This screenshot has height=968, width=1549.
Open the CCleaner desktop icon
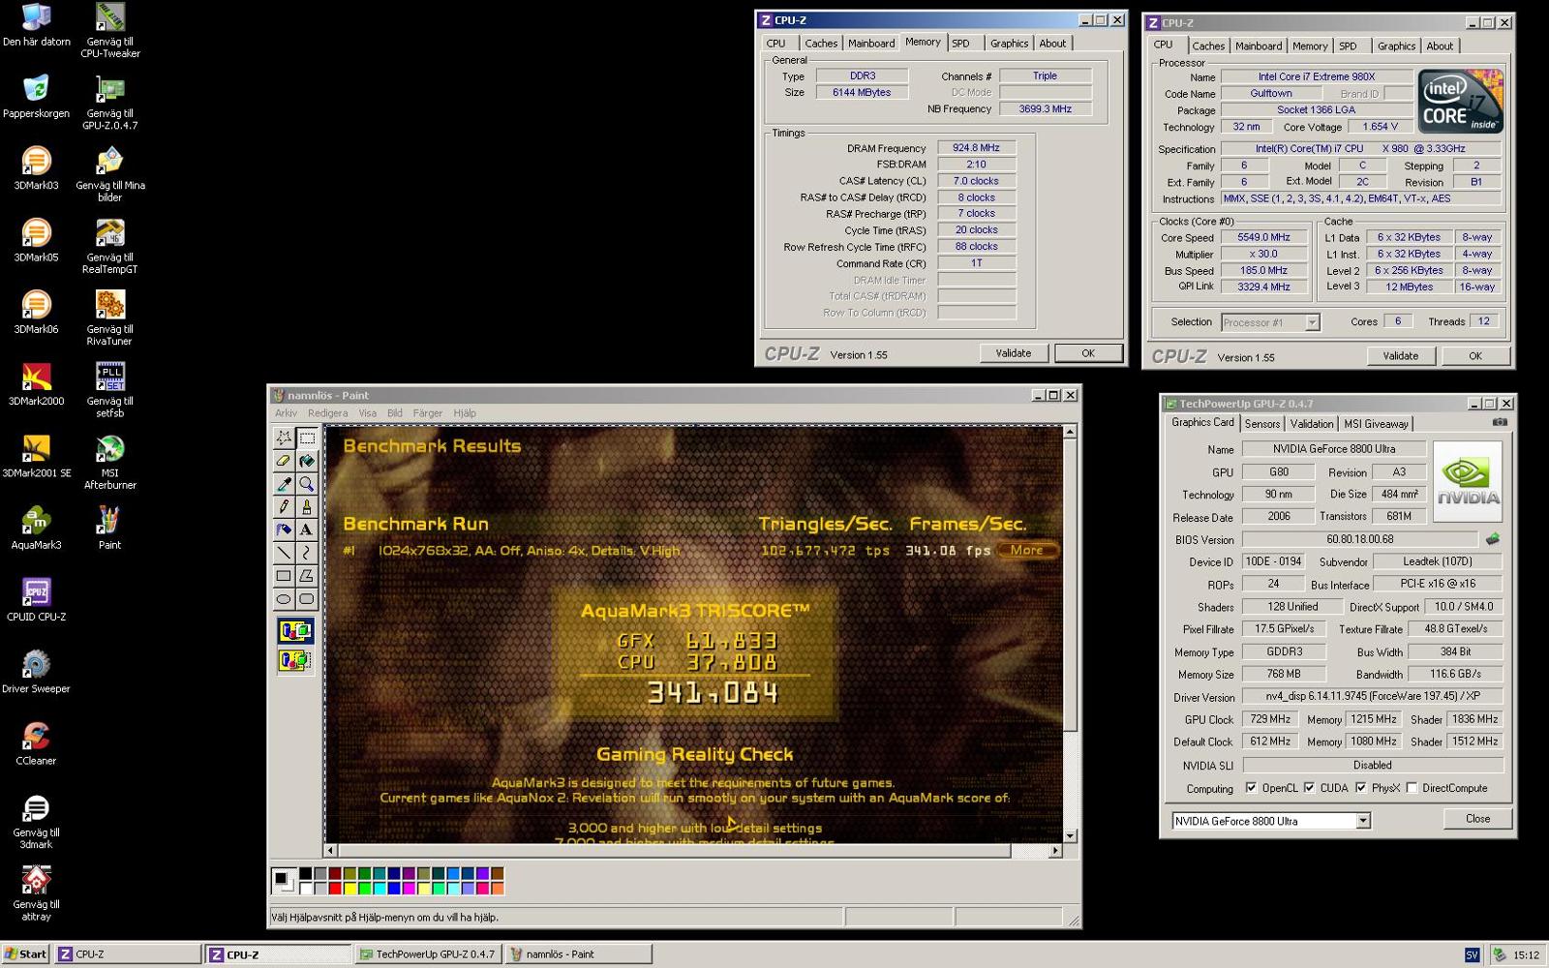(x=36, y=743)
